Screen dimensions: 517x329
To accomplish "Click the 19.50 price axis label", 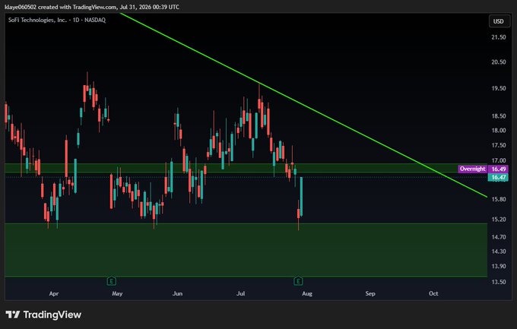I will tap(498, 88).
